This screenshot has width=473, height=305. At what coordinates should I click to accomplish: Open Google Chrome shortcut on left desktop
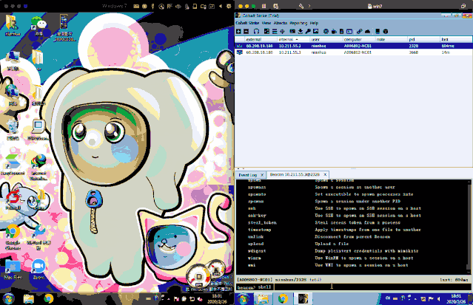(13, 237)
